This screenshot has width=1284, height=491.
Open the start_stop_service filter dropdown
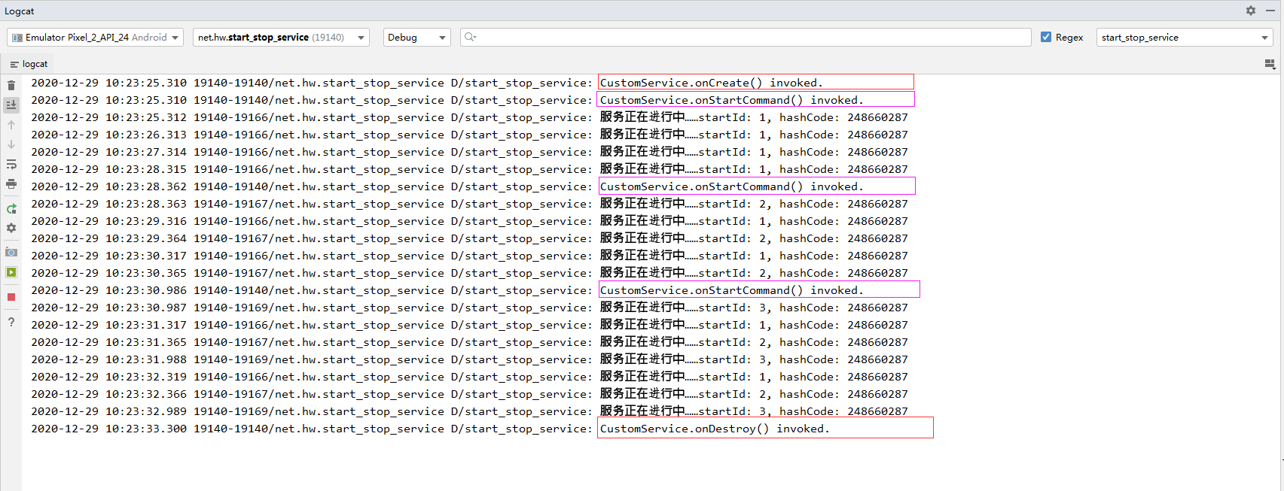pyautogui.click(x=1185, y=37)
